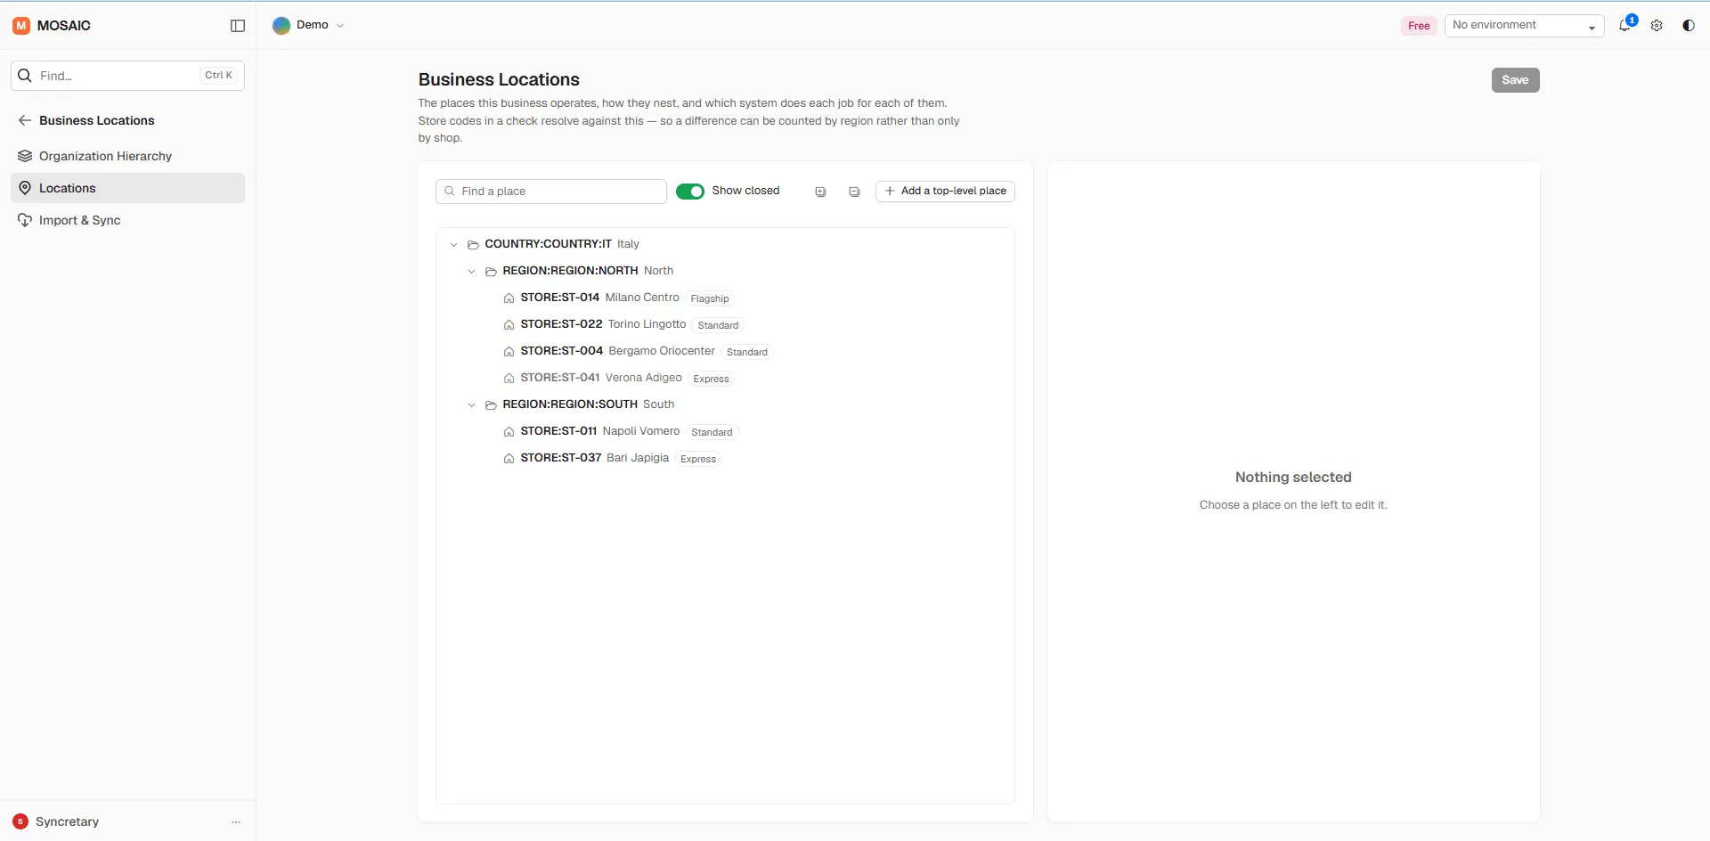This screenshot has width=1710, height=841.
Task: Click the global Find search box
Action: tap(127, 76)
